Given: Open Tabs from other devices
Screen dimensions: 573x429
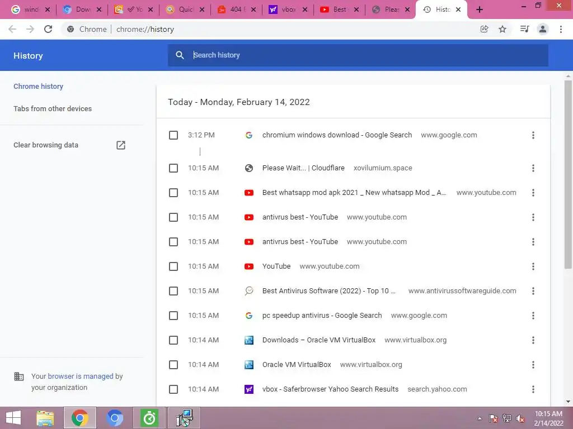Looking at the screenshot, I should [x=53, y=109].
